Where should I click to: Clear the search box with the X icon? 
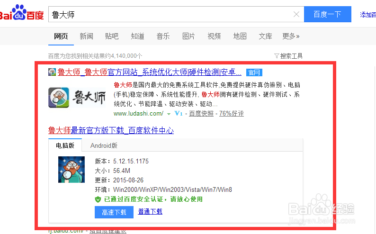[x=296, y=14]
